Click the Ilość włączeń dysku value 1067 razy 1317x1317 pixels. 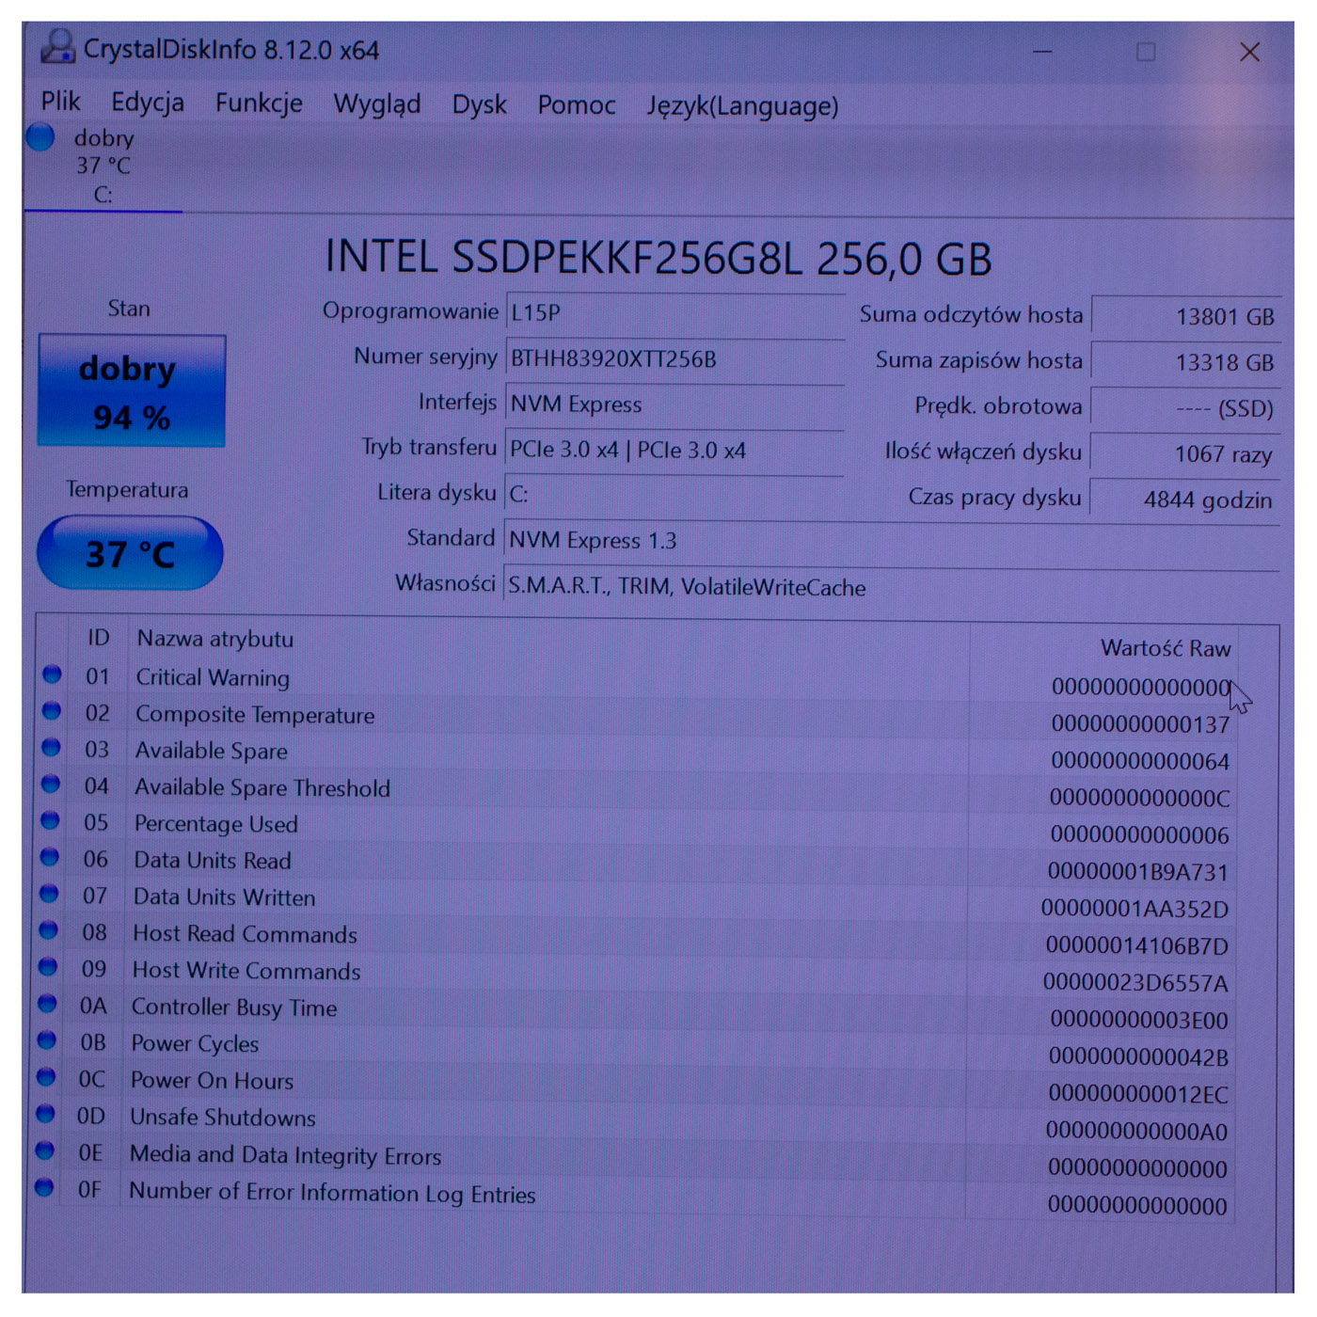pos(1185,454)
